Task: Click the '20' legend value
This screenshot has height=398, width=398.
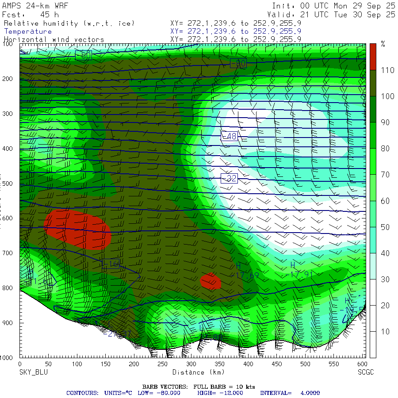Action: tap(385, 305)
